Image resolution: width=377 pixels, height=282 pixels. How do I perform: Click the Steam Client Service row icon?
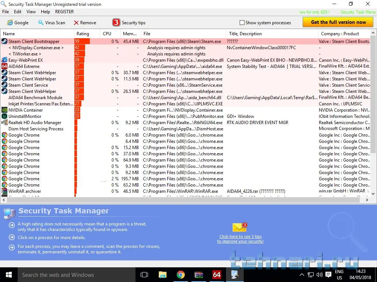(4, 85)
